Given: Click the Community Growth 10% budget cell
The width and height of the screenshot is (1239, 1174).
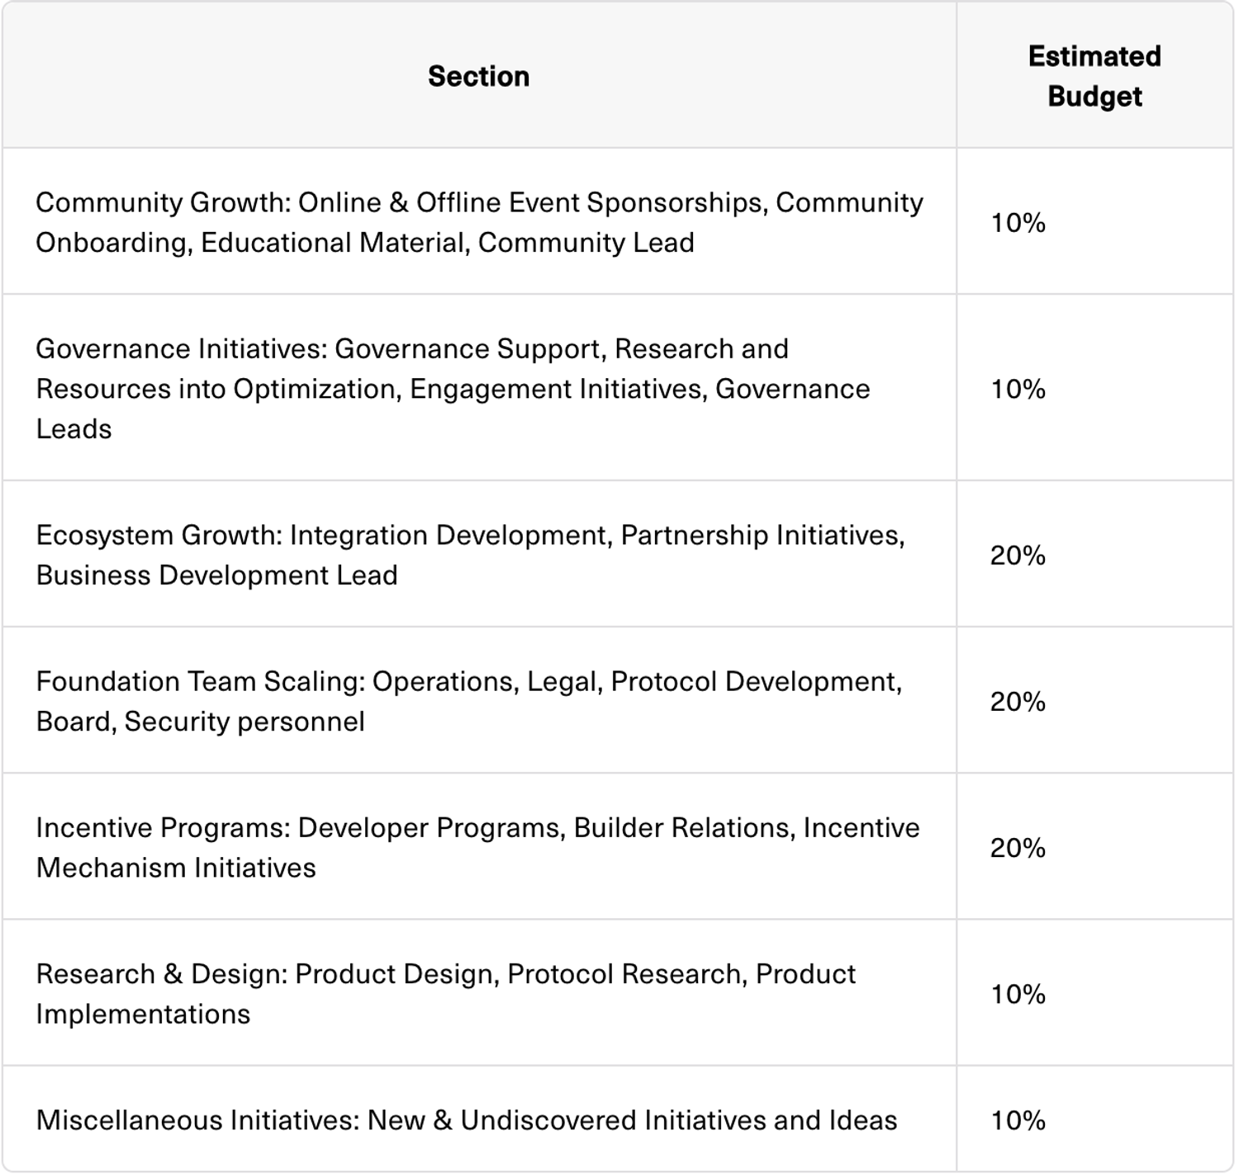Looking at the screenshot, I should [1018, 223].
